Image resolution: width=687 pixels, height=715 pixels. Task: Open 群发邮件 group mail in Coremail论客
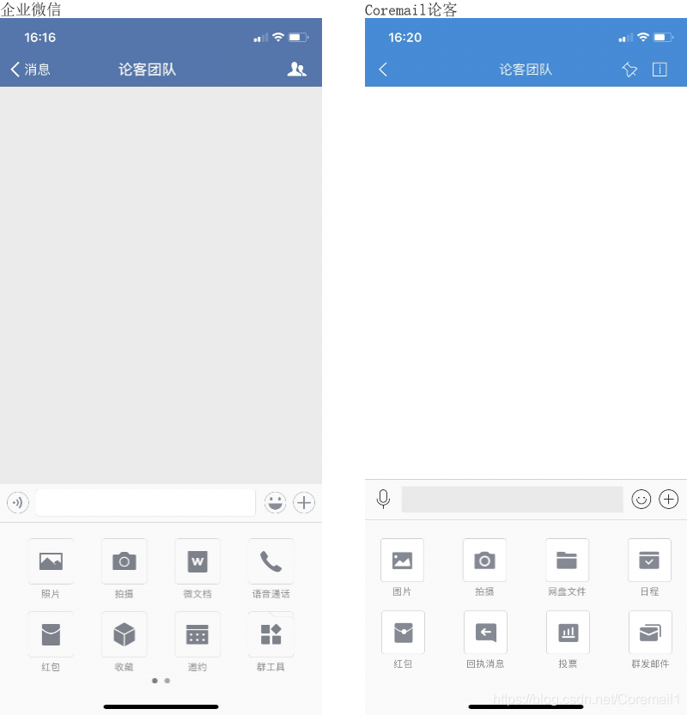coord(650,632)
